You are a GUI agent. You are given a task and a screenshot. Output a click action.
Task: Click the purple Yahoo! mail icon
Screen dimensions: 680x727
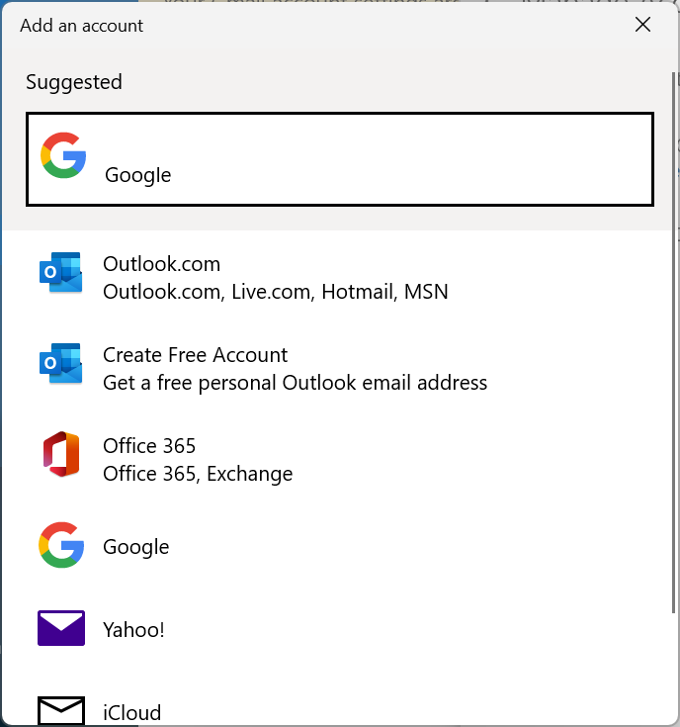pos(61,628)
